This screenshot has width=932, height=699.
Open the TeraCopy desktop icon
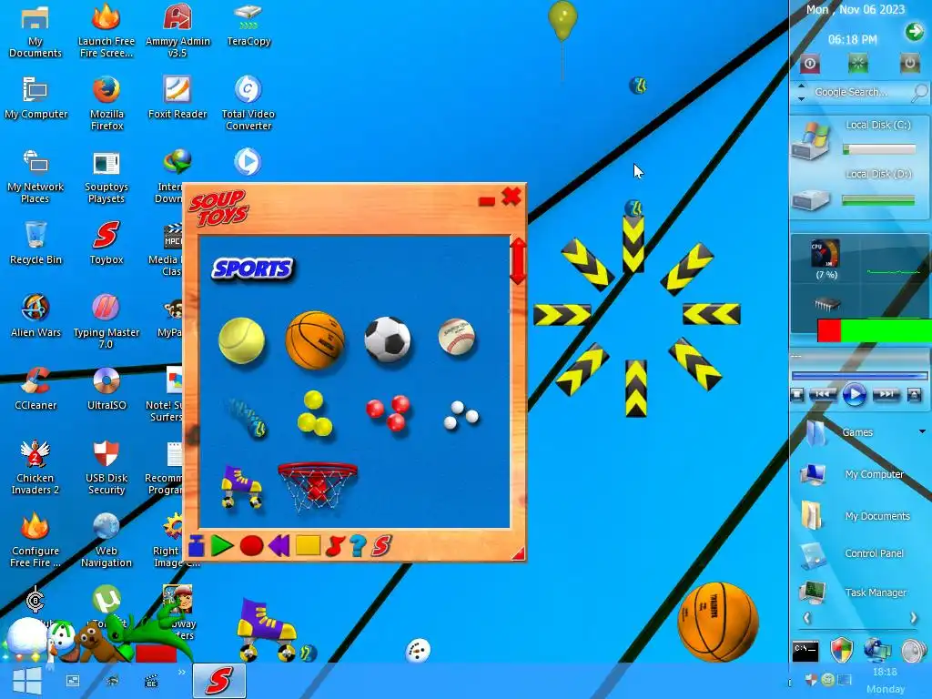pyautogui.click(x=248, y=25)
